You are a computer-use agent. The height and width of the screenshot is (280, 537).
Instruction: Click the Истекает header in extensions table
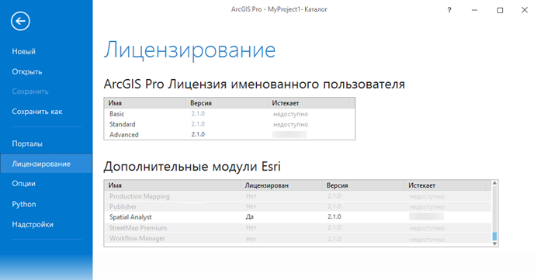(421, 185)
